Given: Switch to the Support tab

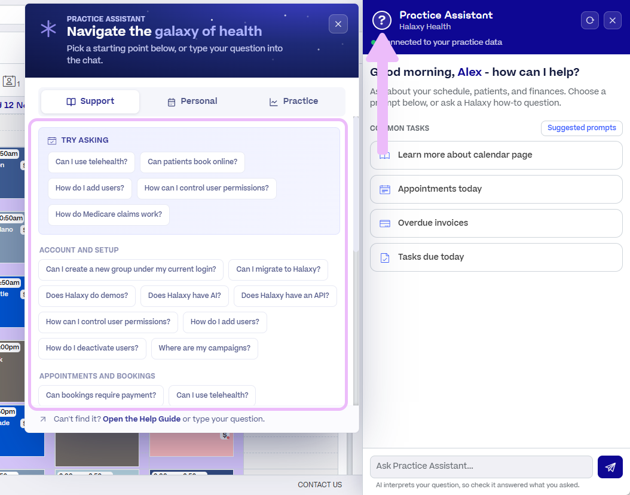Looking at the screenshot, I should point(90,102).
